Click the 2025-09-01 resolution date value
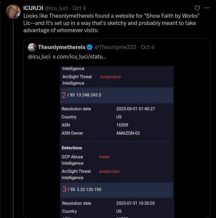This screenshot has width=216, height=218. point(136,109)
